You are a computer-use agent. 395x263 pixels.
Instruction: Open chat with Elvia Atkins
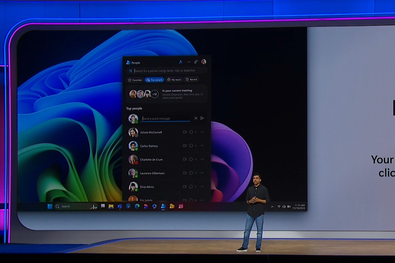click(x=191, y=187)
